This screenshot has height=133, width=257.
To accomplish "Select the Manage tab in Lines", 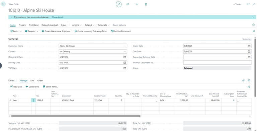I will (x=24, y=81).
